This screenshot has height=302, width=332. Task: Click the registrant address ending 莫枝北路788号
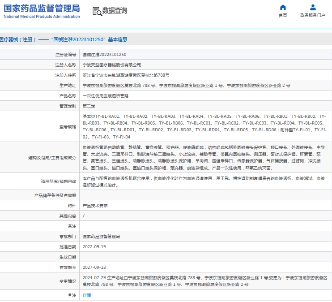coord(126,75)
